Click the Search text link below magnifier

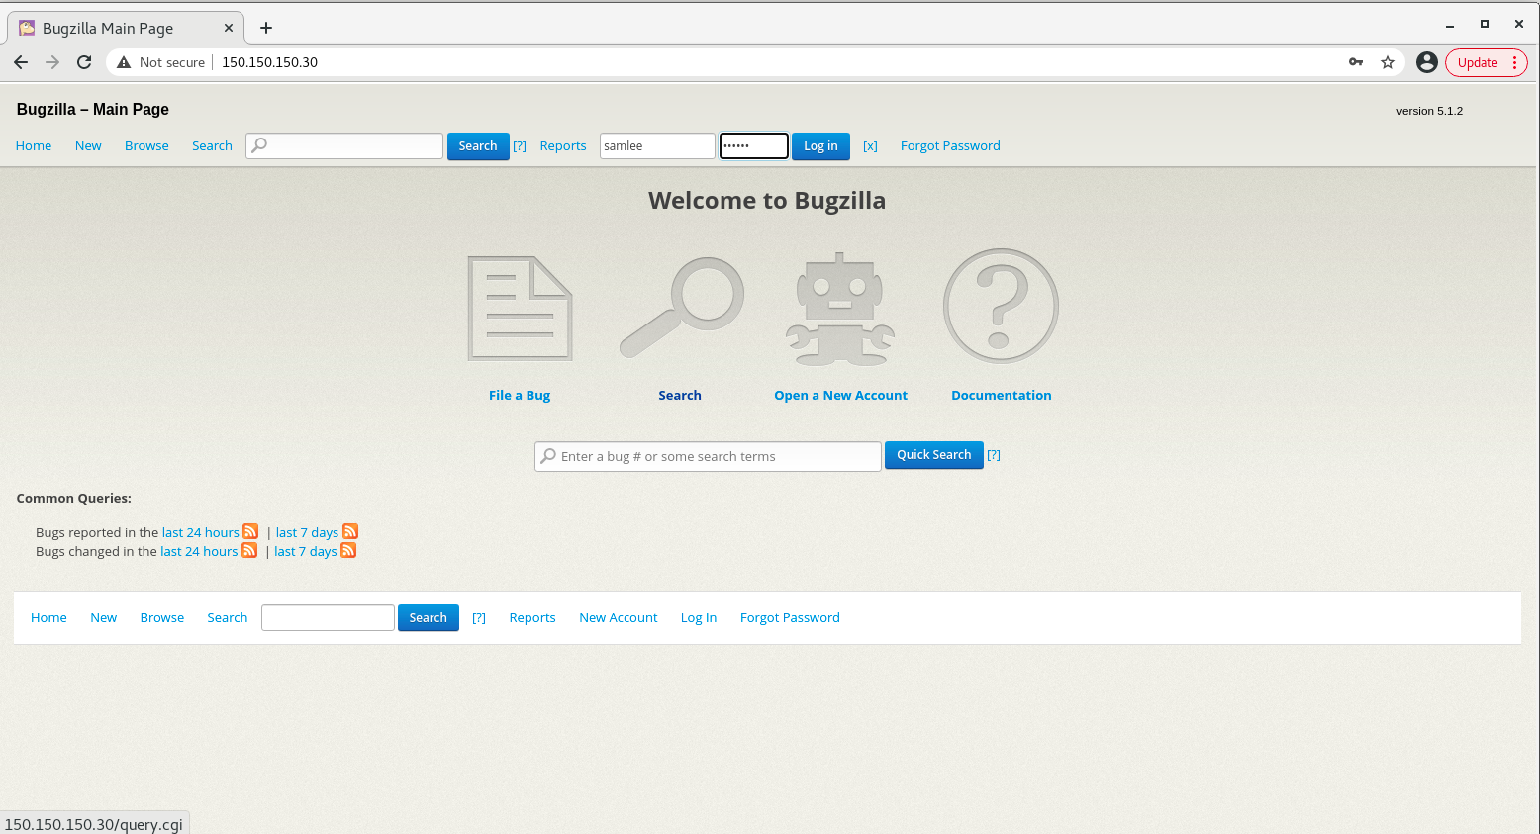coord(680,395)
